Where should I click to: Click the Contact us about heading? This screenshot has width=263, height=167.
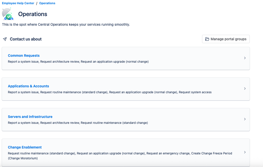click(x=26, y=39)
